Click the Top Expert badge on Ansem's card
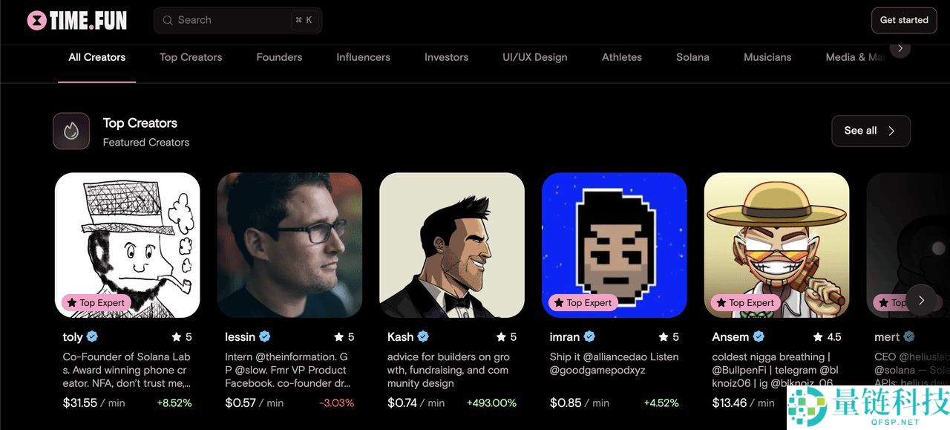The image size is (950, 430). (744, 302)
